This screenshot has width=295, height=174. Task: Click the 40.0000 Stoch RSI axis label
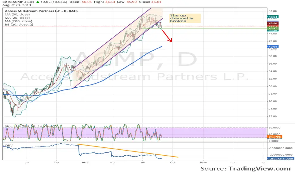[x=274, y=134]
